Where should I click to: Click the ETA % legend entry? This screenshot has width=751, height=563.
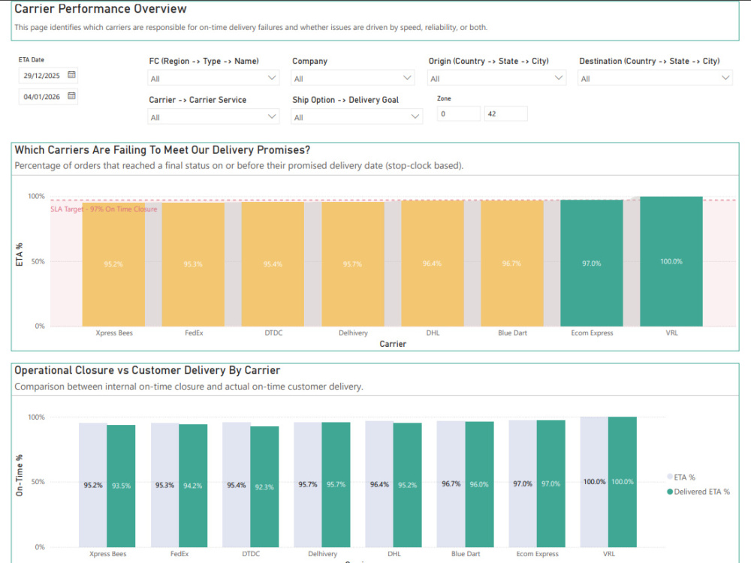click(681, 477)
